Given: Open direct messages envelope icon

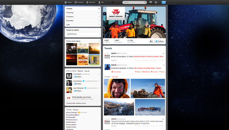Looking at the screenshot, I should point(151,2).
